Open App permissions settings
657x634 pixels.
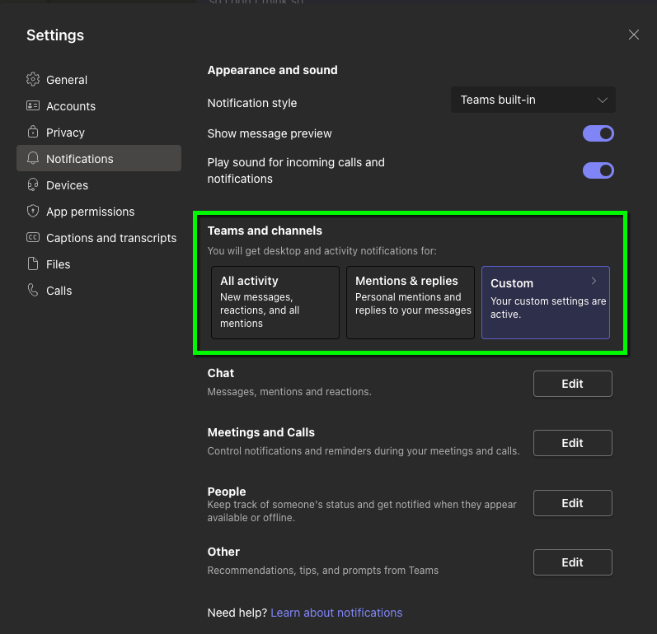tap(99, 212)
